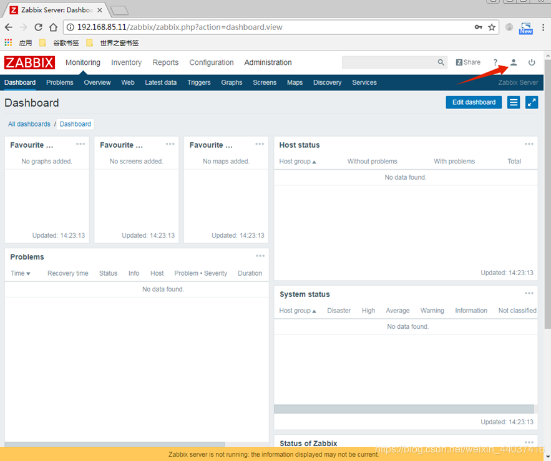
Task: Focus the Zabbix search input field
Action: click(389, 62)
